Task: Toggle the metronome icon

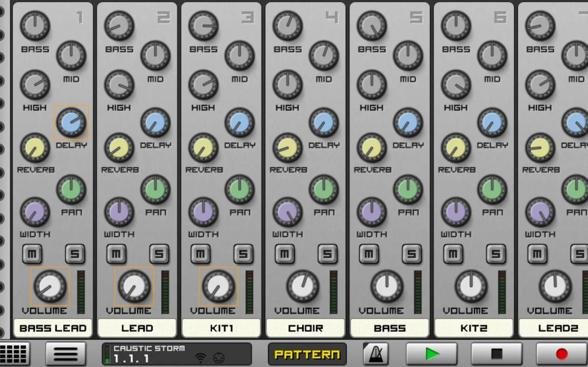Action: coord(376,354)
